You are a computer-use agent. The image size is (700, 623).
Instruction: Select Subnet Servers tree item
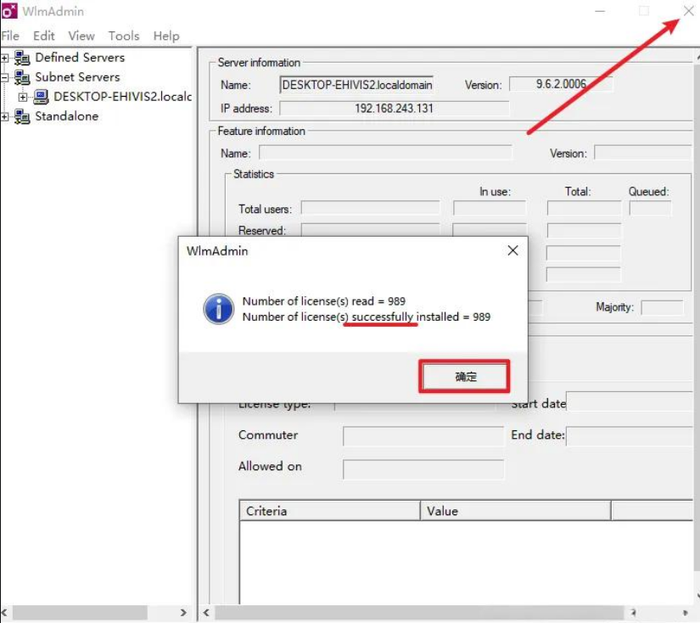coord(78,77)
